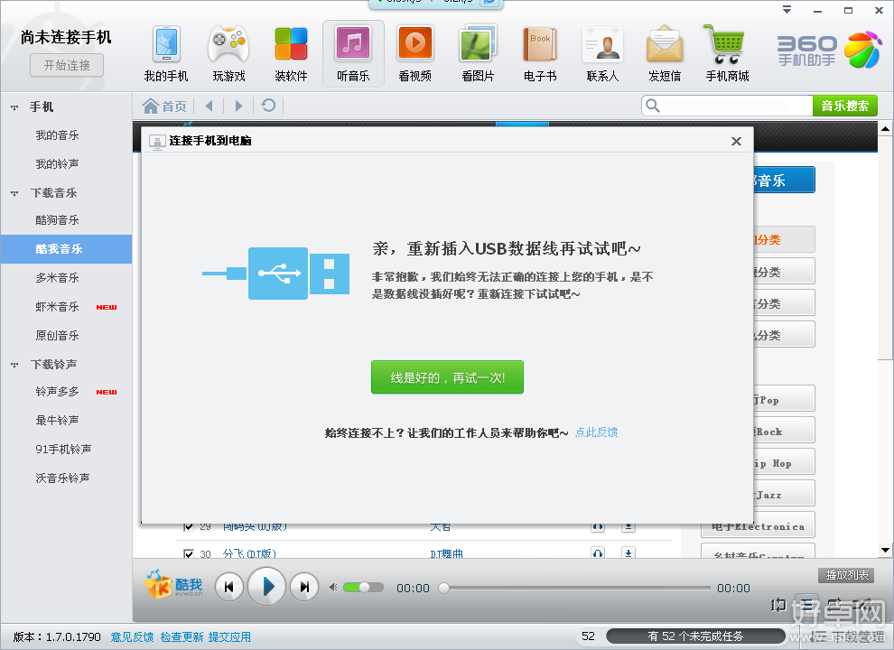The height and width of the screenshot is (650, 894).
Task: Select the Rock genre category
Action: (x=784, y=431)
